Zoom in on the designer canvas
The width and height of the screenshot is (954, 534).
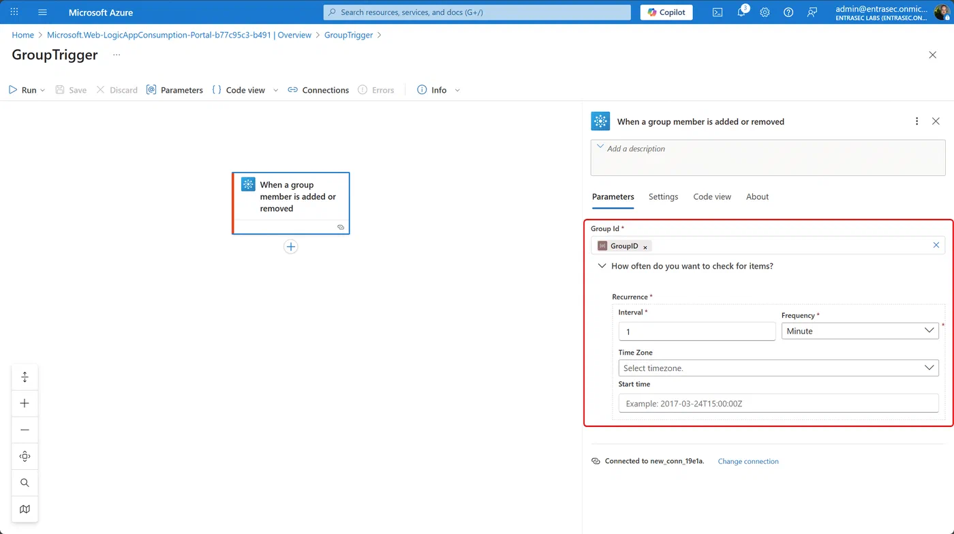[25, 404]
